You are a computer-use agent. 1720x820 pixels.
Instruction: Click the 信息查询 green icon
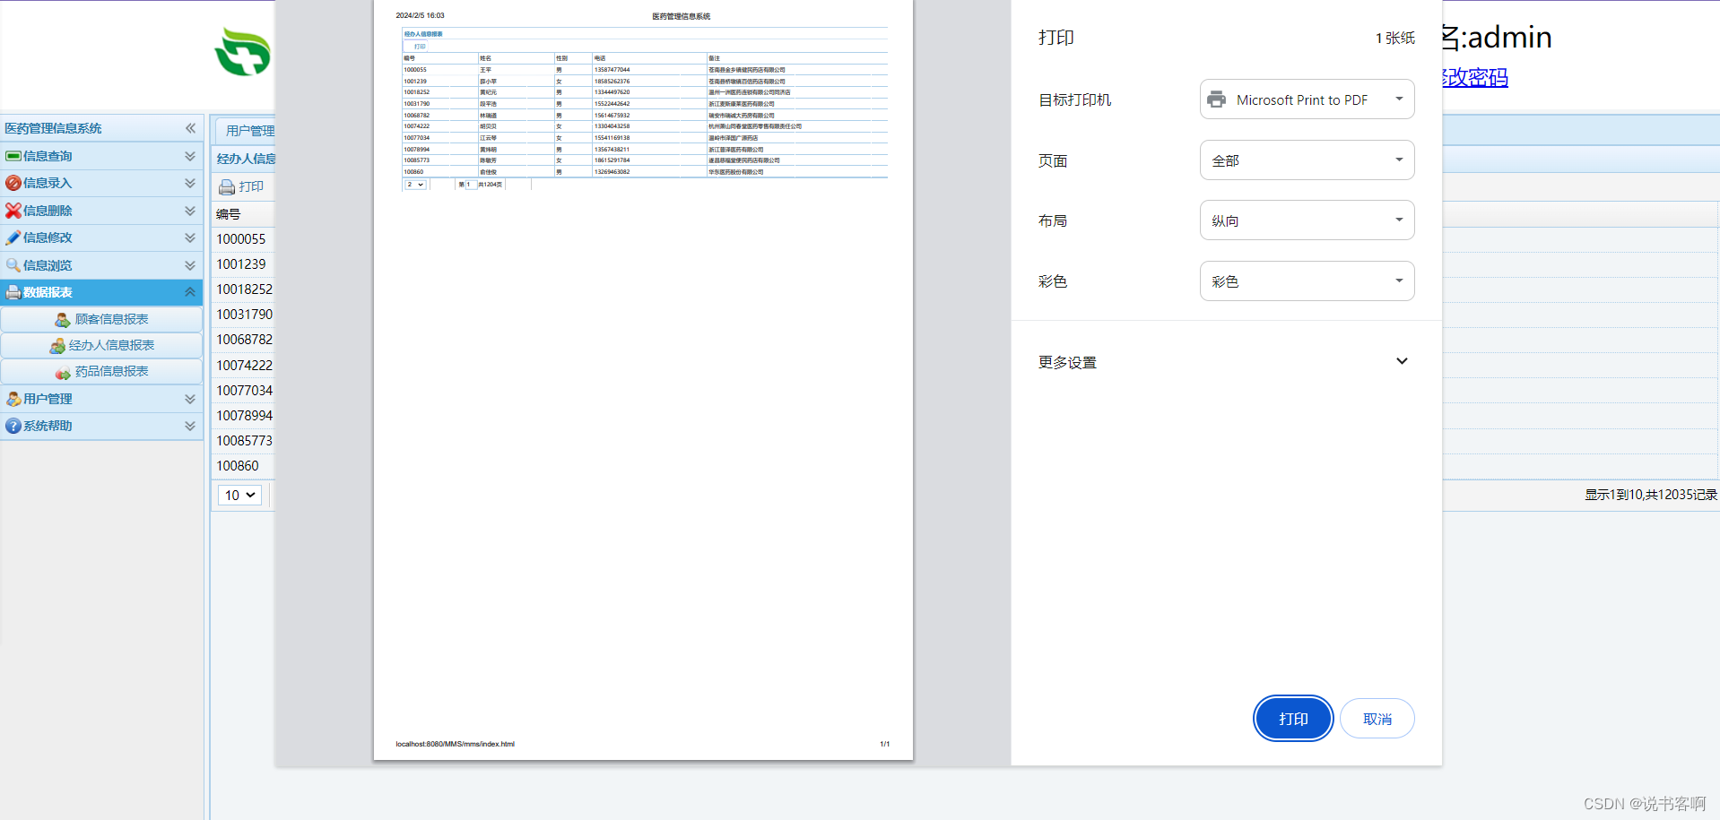pyautogui.click(x=13, y=156)
